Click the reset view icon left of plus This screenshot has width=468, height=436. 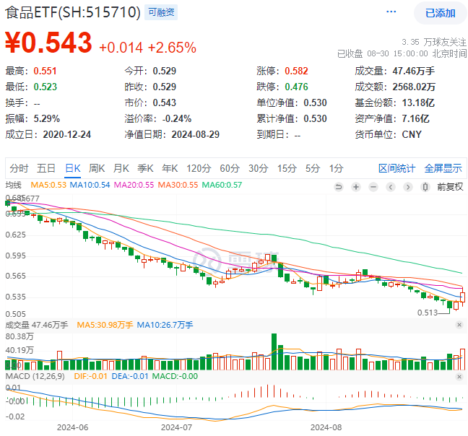click(340, 186)
